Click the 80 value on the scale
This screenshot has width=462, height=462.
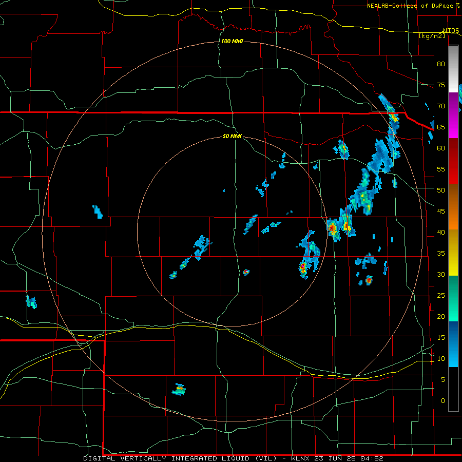[441, 64]
